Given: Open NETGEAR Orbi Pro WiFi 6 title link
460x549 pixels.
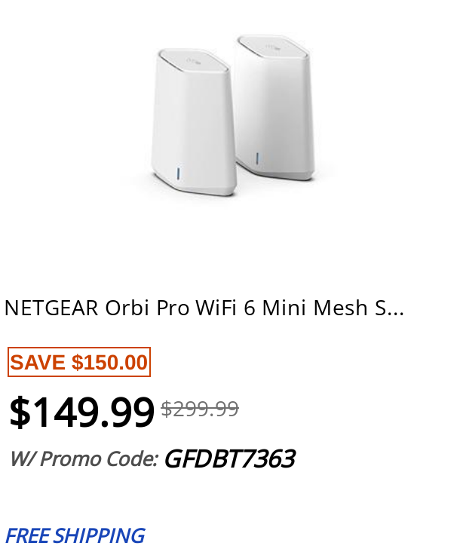Looking at the screenshot, I should point(204,308).
